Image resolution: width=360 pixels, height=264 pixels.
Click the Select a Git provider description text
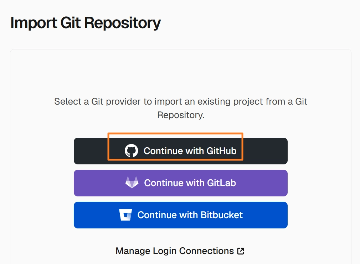click(181, 108)
